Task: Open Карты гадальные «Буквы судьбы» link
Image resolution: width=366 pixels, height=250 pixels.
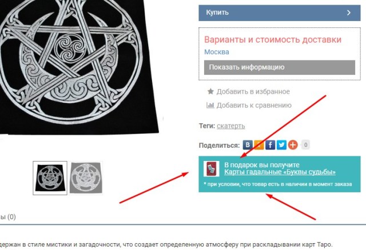Action: (280, 172)
